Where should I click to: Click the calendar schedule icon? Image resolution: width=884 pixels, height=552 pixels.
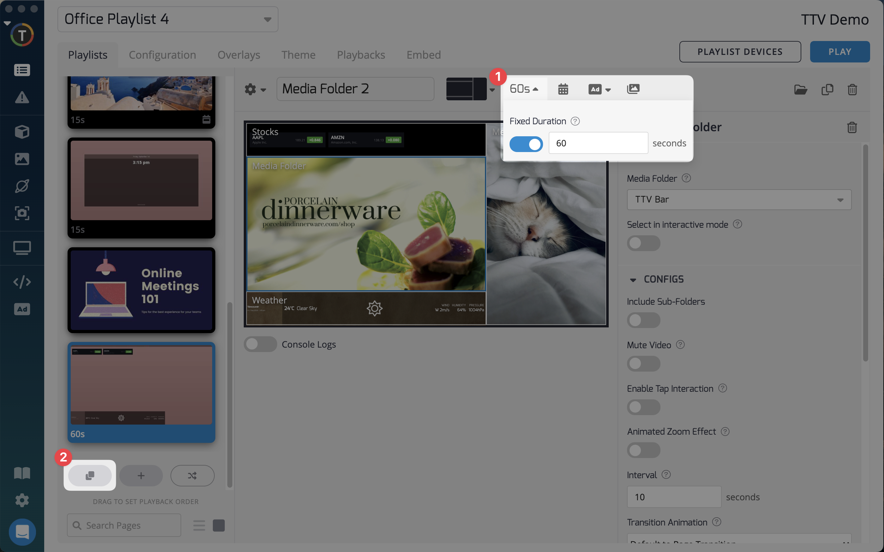[563, 89]
